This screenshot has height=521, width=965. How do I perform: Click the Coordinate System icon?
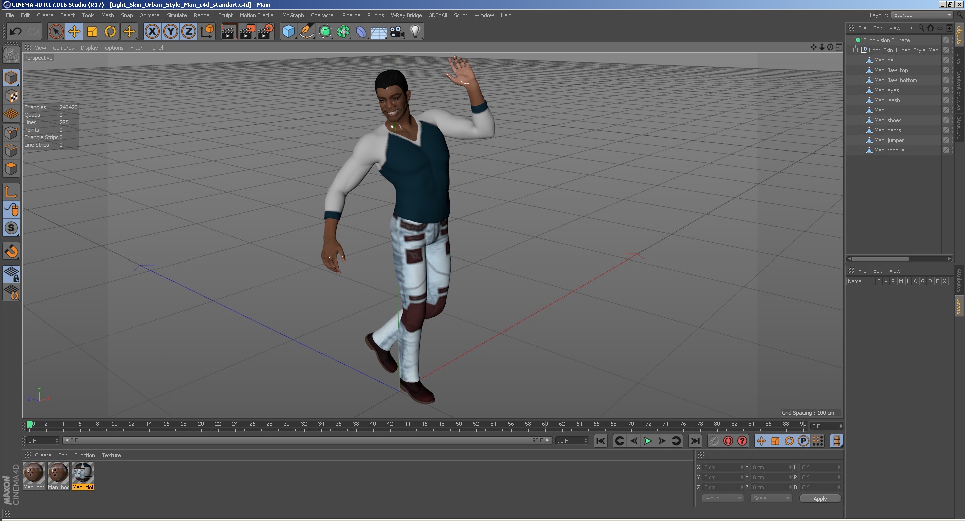207,32
